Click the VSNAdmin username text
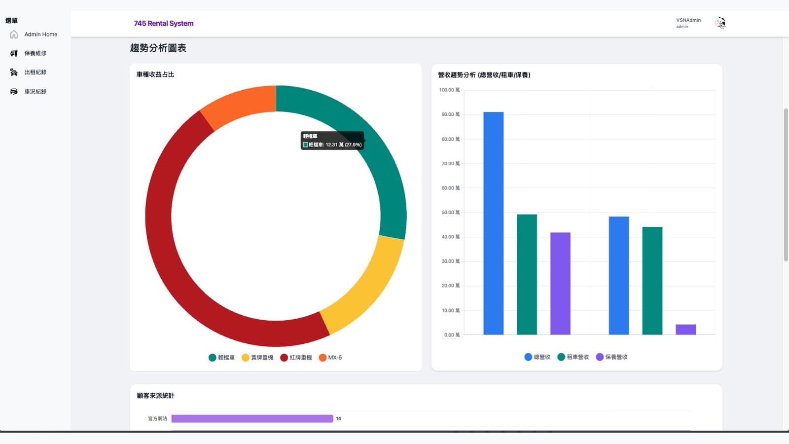Screen dimensions: 789x444 coord(688,20)
